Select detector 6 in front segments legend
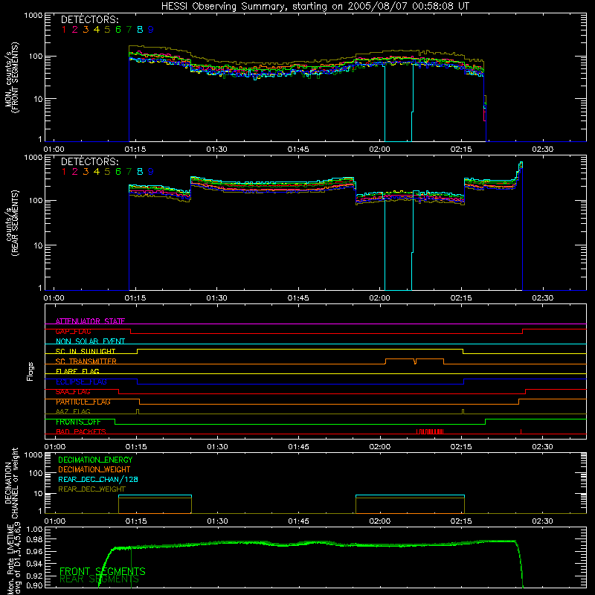595x595 pixels. [118, 30]
